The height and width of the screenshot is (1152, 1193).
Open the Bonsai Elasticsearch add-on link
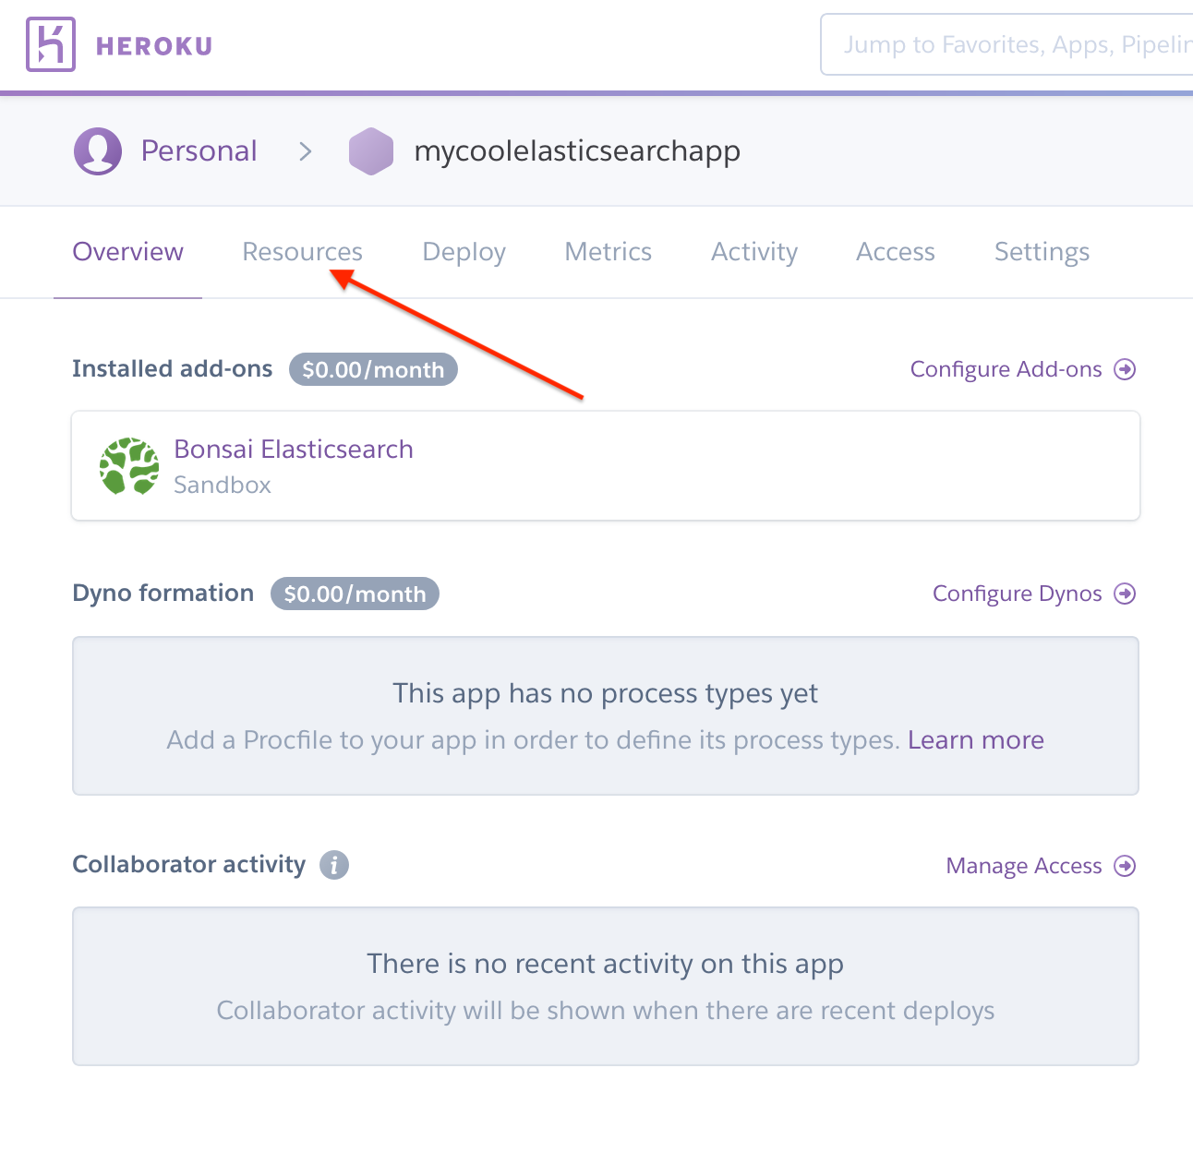click(293, 449)
